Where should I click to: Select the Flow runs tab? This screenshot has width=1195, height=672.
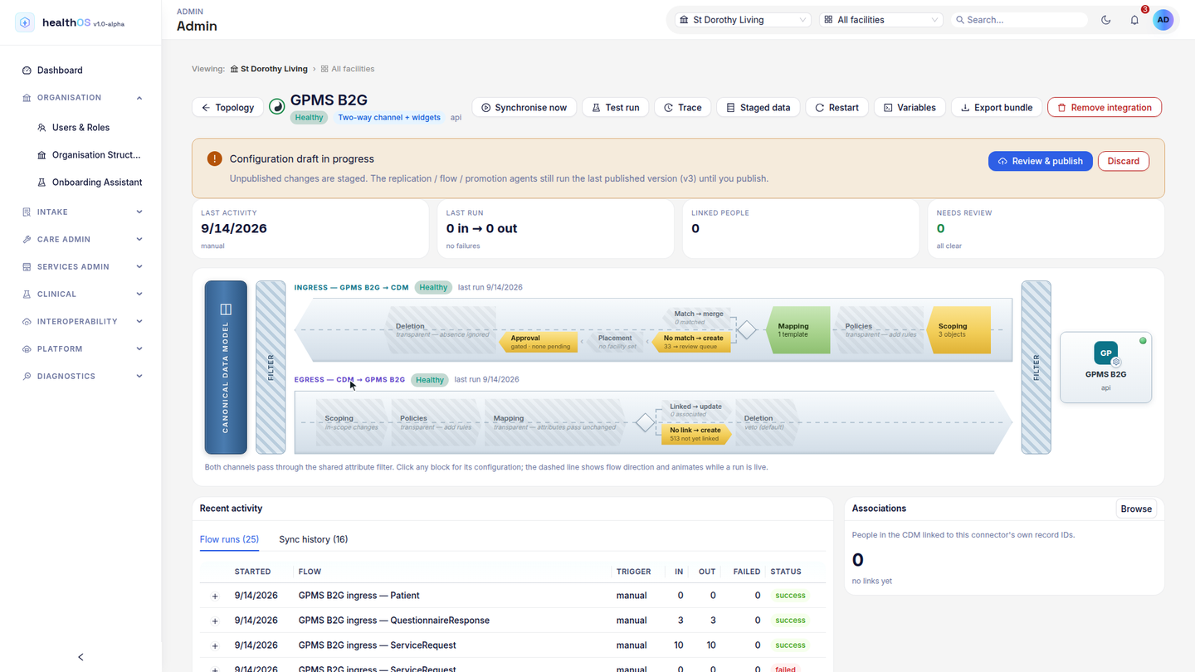click(x=229, y=539)
